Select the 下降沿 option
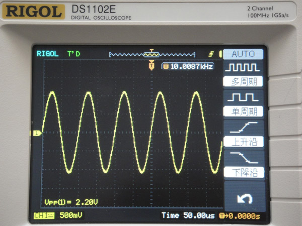The width and height of the screenshot is (302, 226). click(x=244, y=172)
